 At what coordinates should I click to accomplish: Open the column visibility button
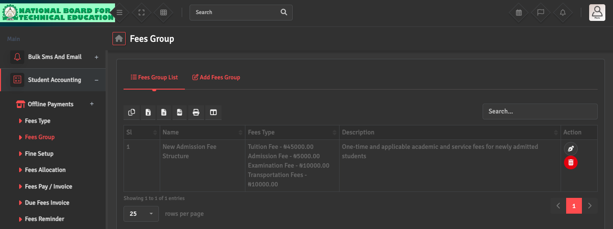coord(213,112)
